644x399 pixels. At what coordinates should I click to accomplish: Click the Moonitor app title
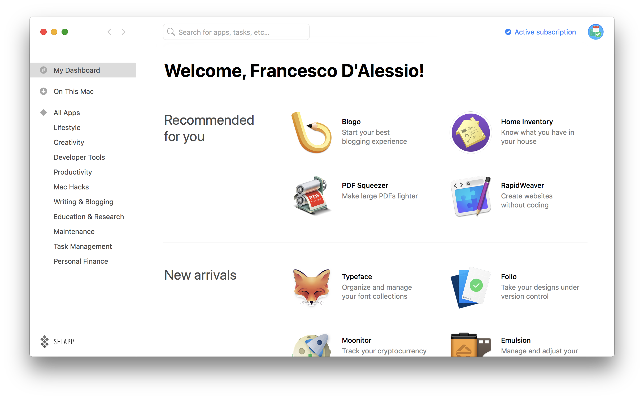[x=356, y=340]
